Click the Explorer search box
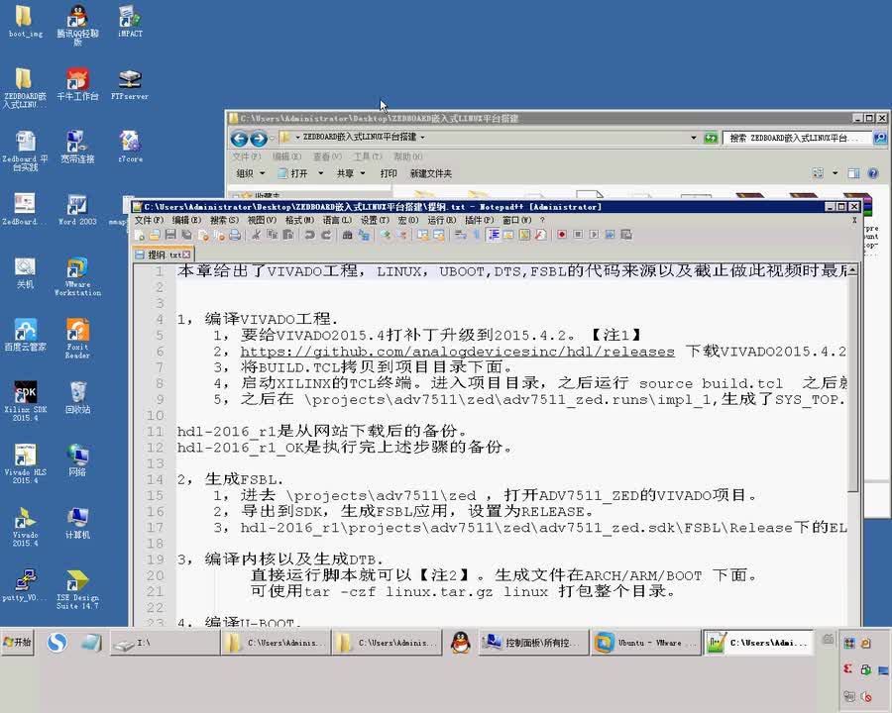The width and height of the screenshot is (892, 713). (798, 138)
